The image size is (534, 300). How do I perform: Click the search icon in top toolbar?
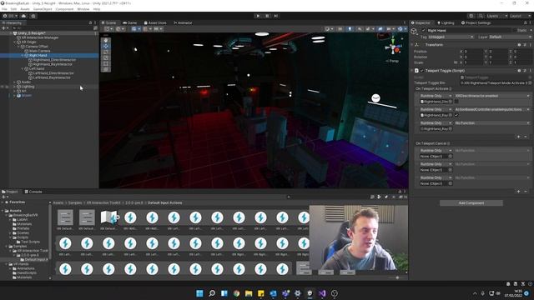click(481, 16)
